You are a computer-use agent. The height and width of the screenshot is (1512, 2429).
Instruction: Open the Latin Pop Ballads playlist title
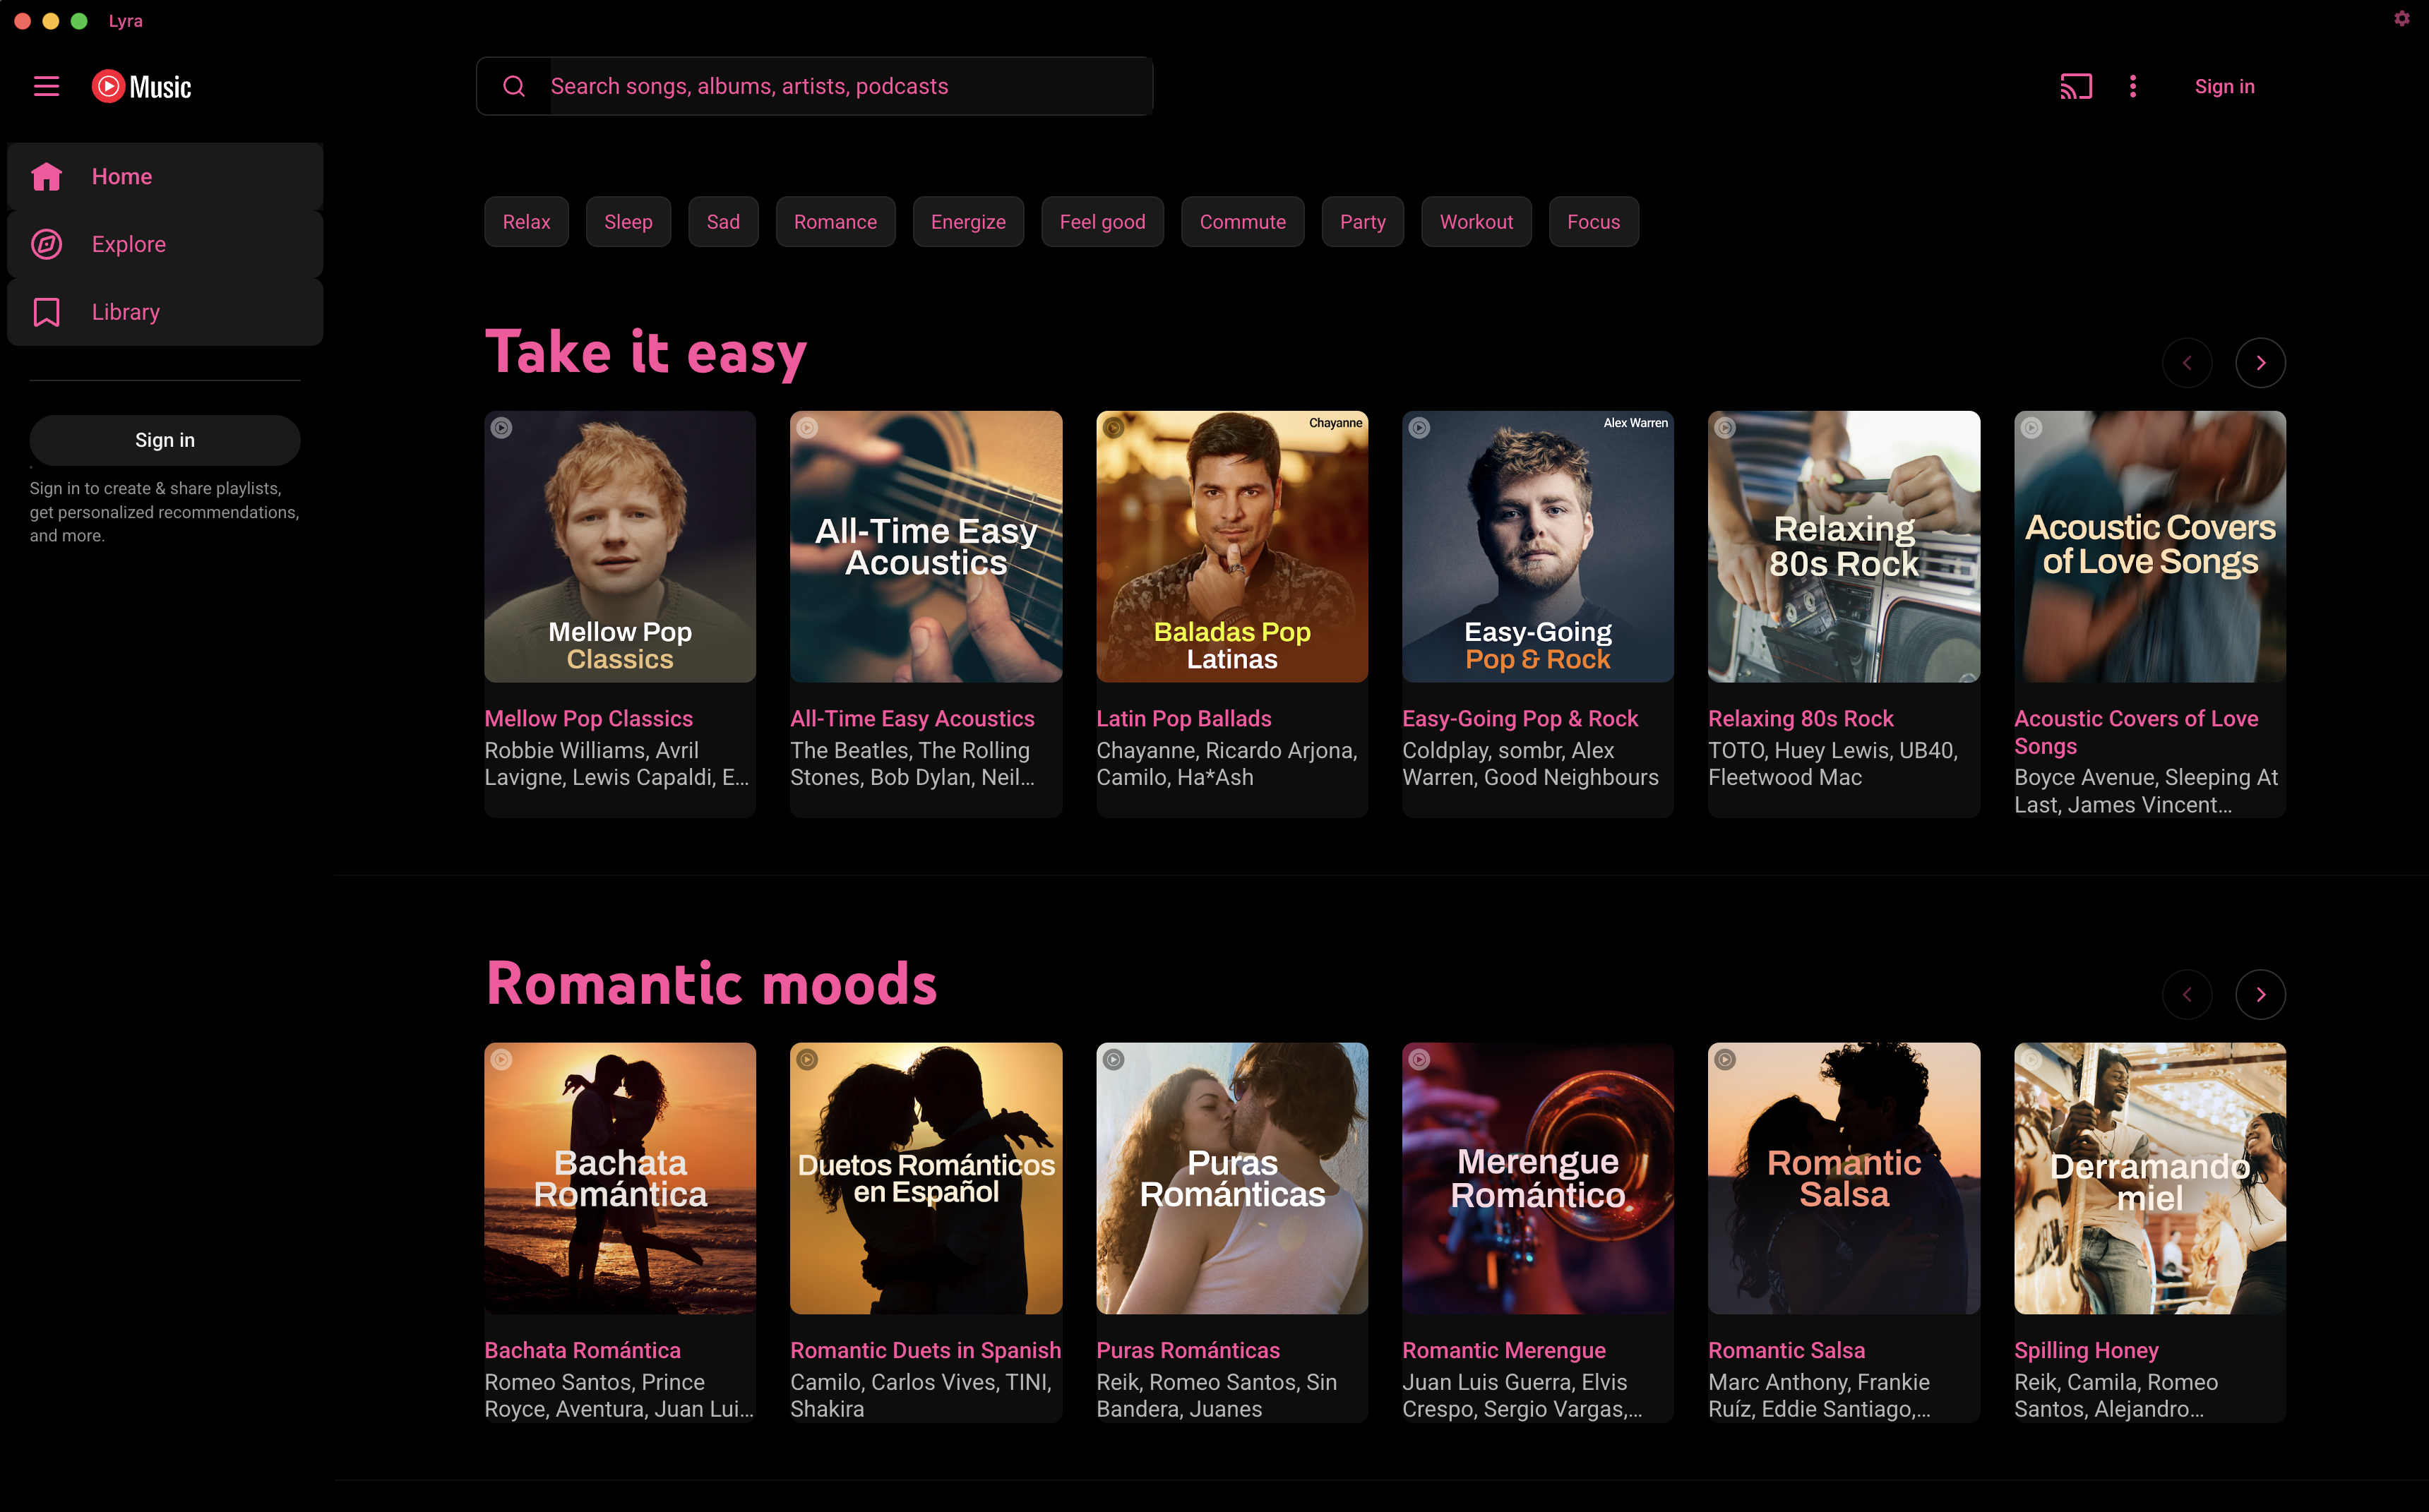click(x=1184, y=718)
